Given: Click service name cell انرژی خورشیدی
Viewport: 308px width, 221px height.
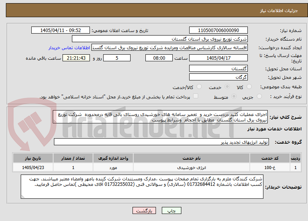Looking at the screenshot, I should tap(192, 168).
